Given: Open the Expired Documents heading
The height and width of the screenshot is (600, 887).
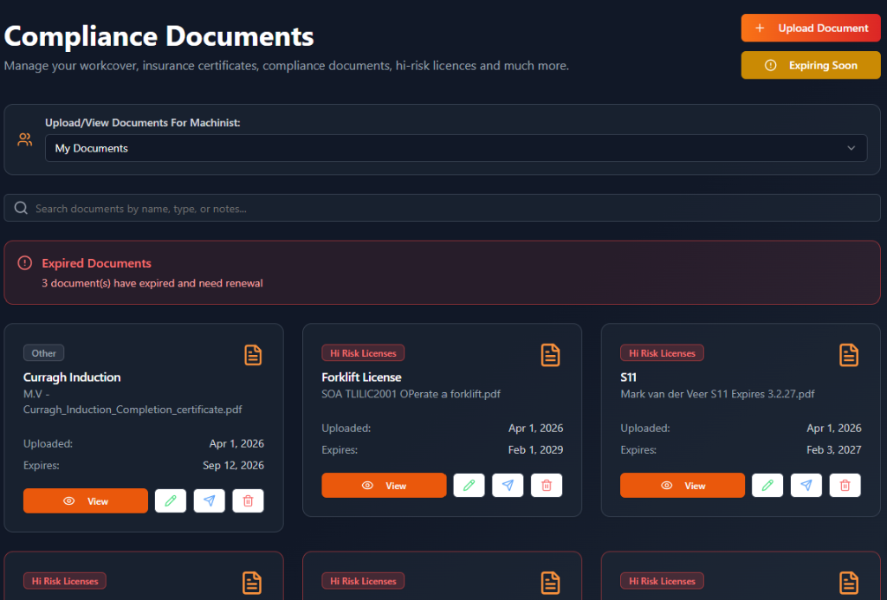Looking at the screenshot, I should click(96, 263).
